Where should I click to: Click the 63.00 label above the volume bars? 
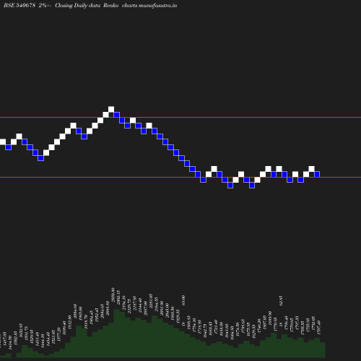183,300
